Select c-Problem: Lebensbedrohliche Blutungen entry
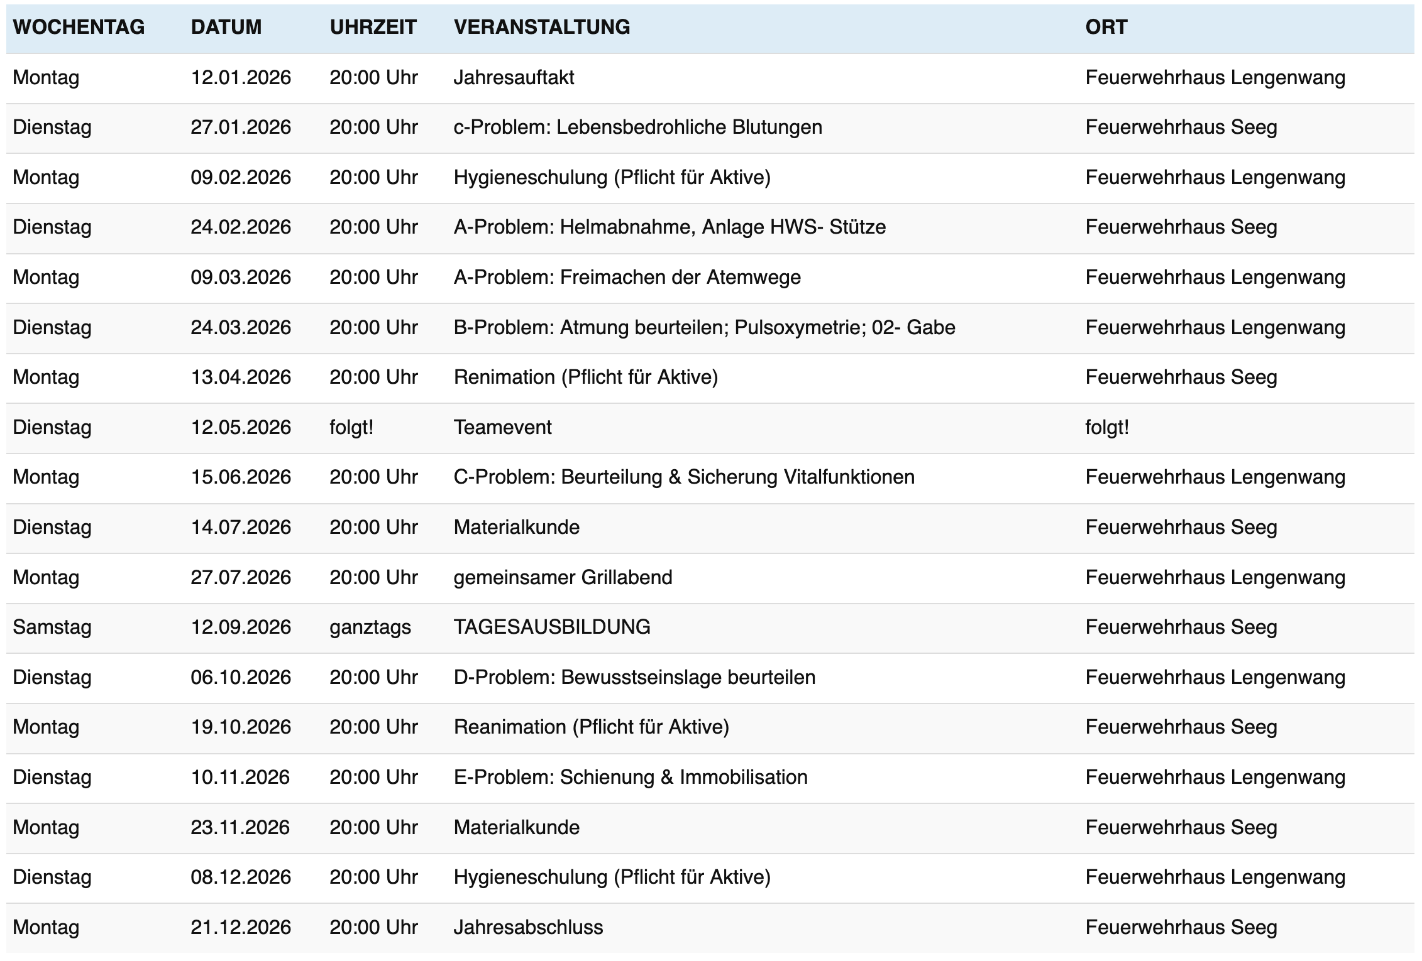1422x961 pixels. pos(637,128)
